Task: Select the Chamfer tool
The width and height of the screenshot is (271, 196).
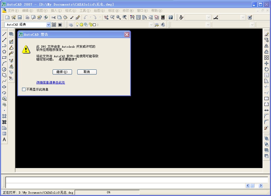Action: (x=266, y=116)
